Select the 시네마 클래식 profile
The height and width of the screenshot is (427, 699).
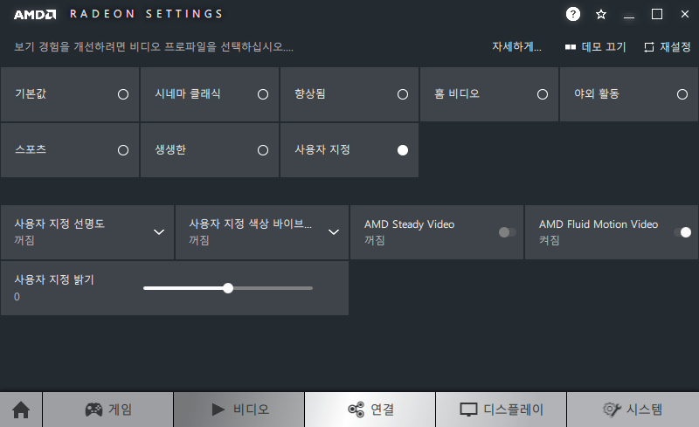pos(210,94)
